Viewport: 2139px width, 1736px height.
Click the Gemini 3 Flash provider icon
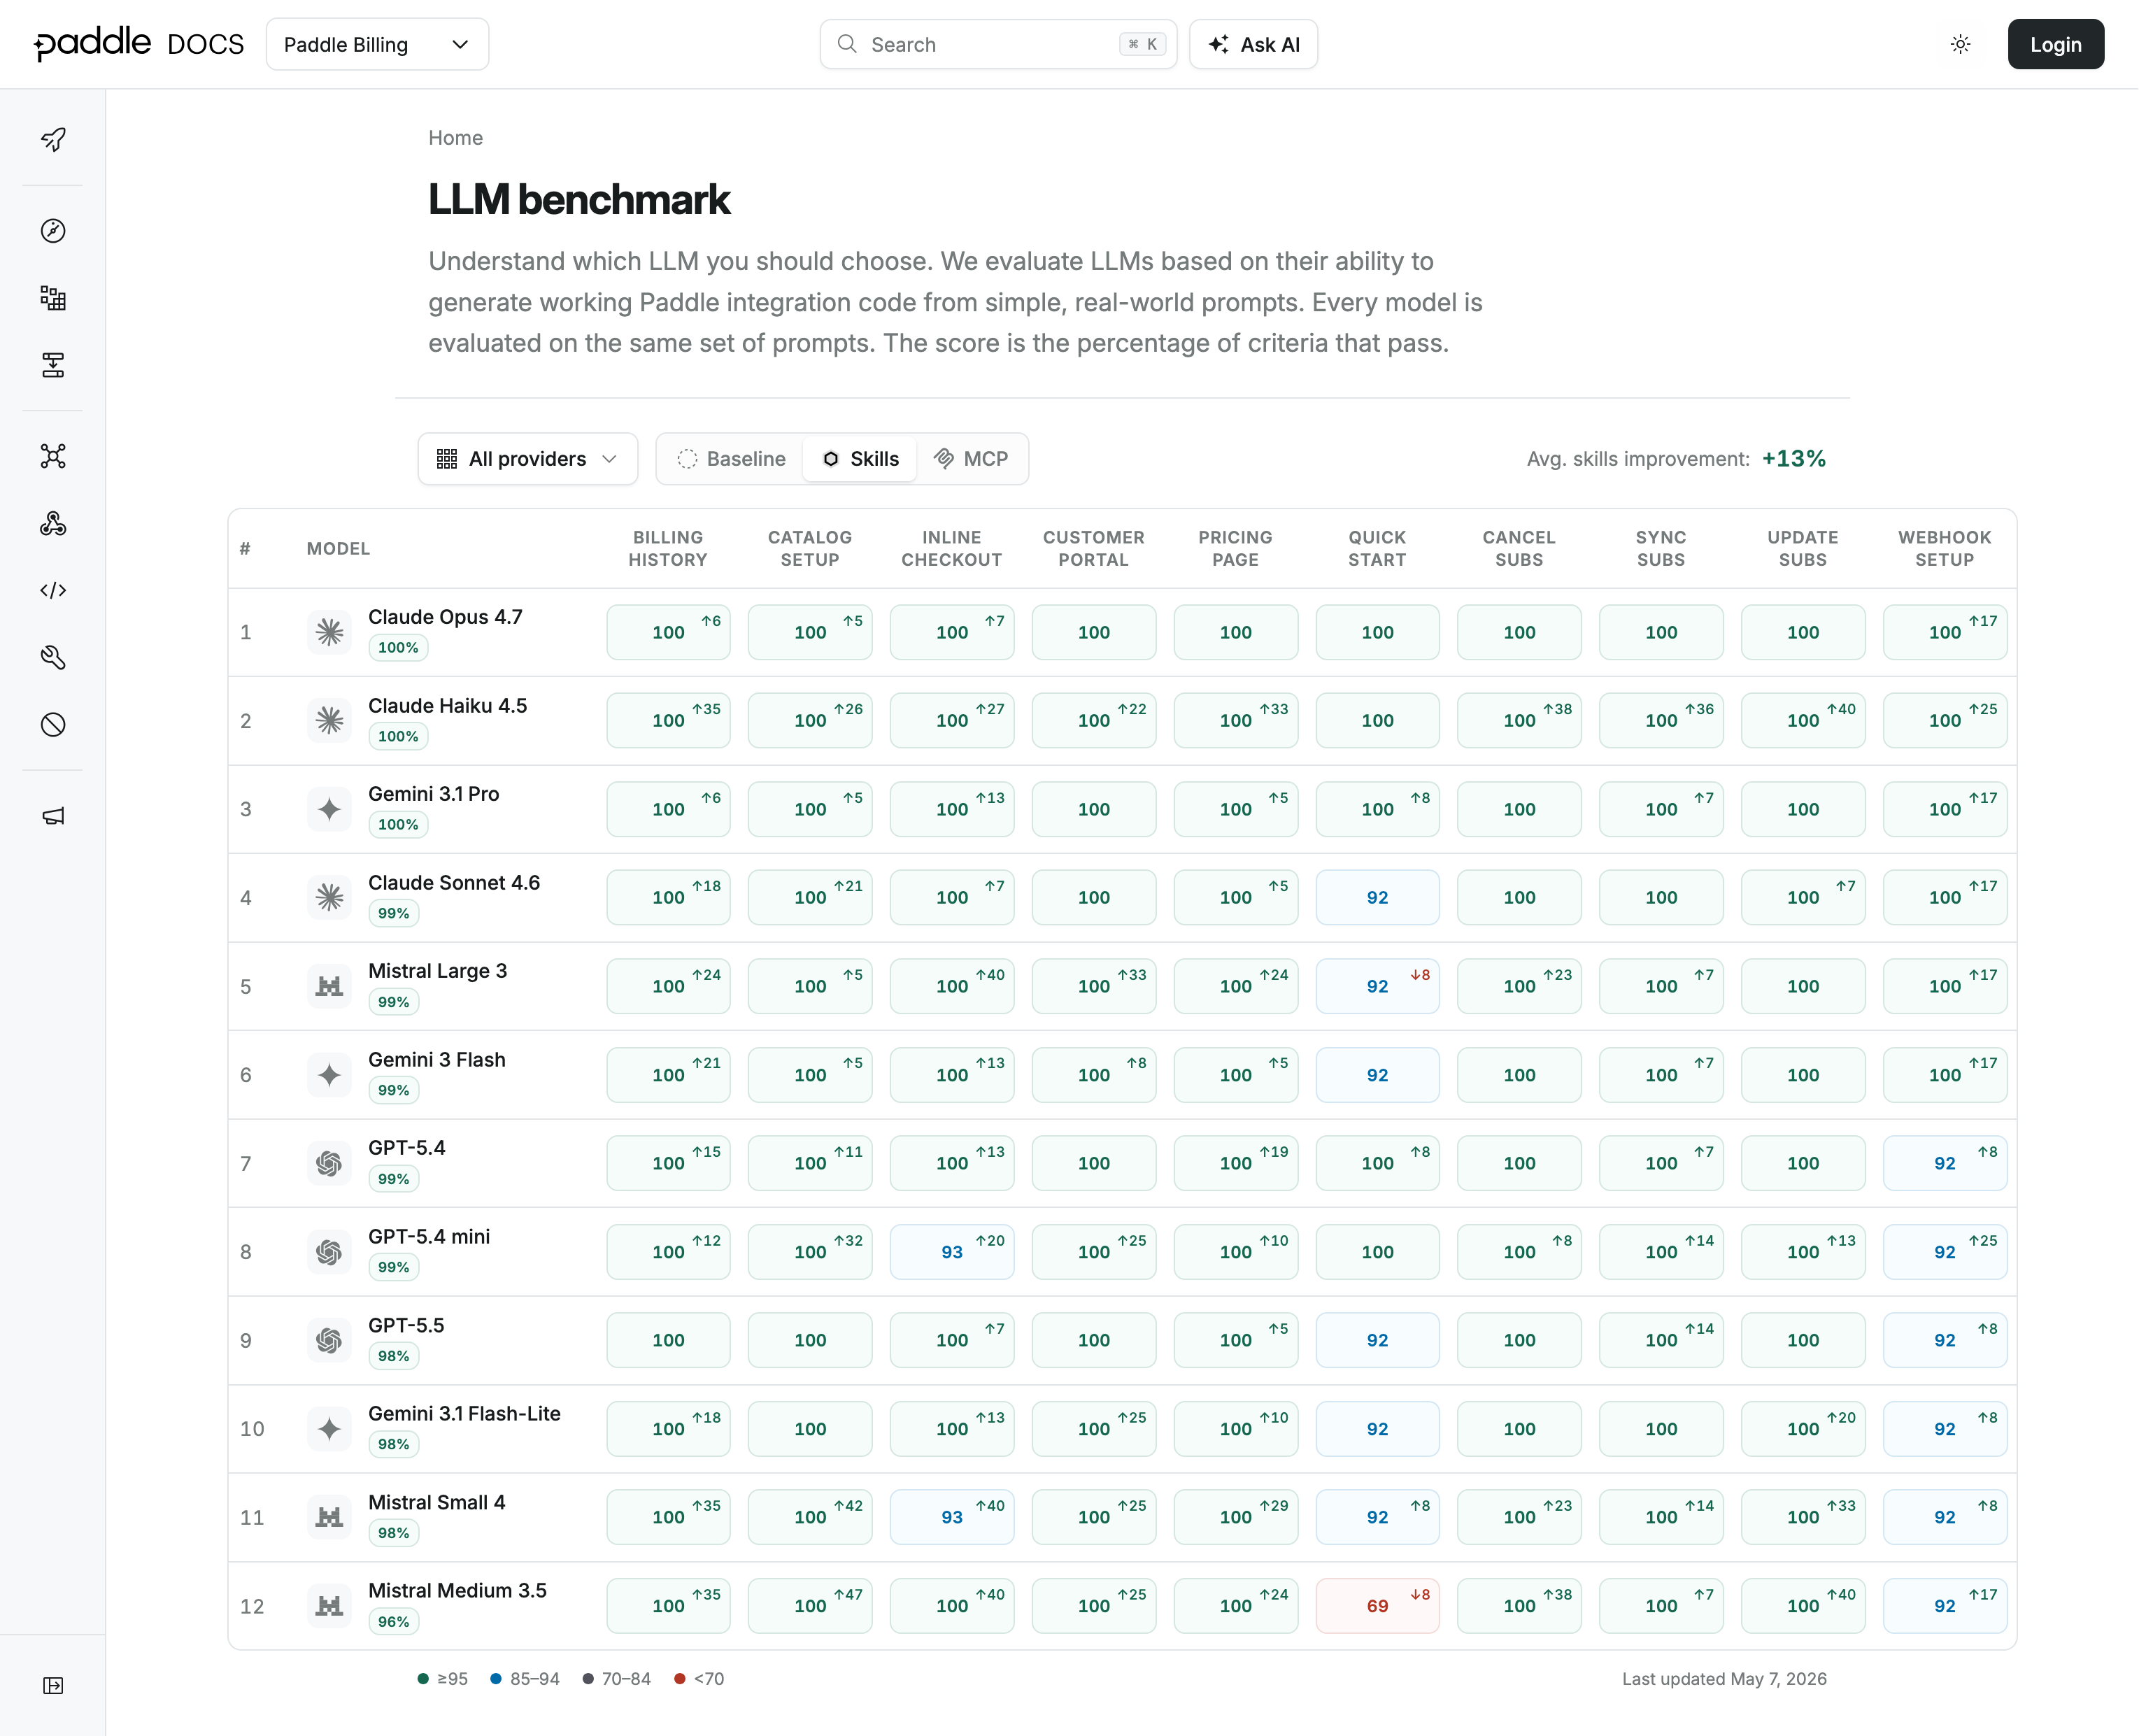(x=329, y=1075)
